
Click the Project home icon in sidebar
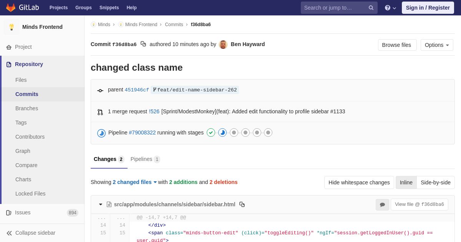[9, 47]
